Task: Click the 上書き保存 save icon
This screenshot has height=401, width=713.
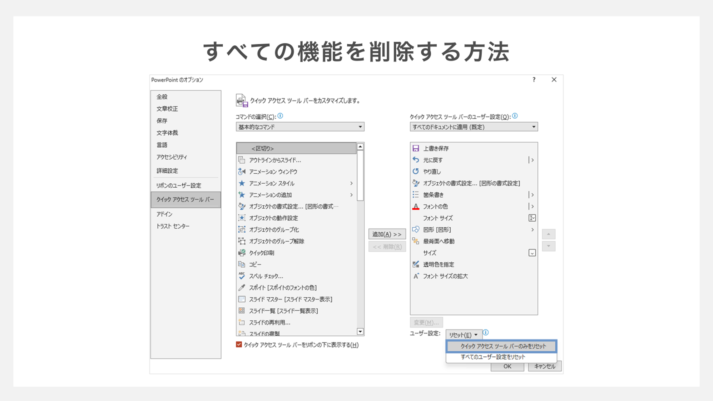Action: (x=416, y=148)
